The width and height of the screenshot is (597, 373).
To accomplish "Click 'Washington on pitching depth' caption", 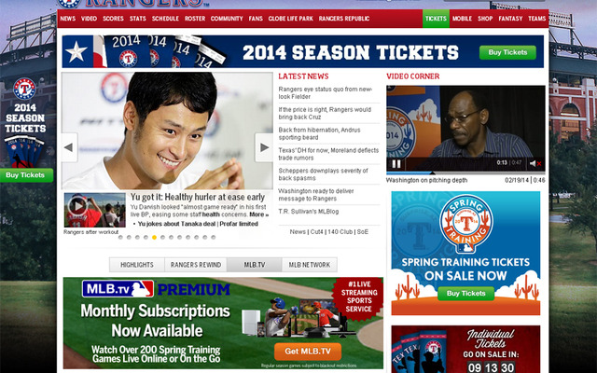I will pyautogui.click(x=427, y=180).
